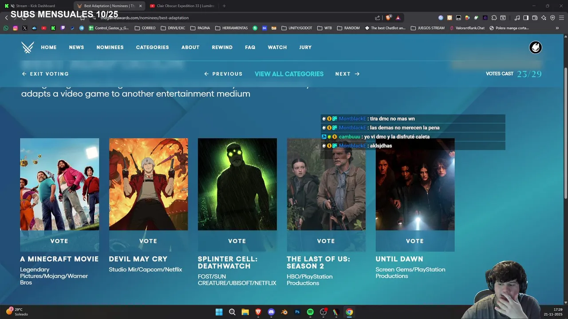The height and width of the screenshot is (319, 568).
Task: Open FAQ in site navigation
Action: 250,47
